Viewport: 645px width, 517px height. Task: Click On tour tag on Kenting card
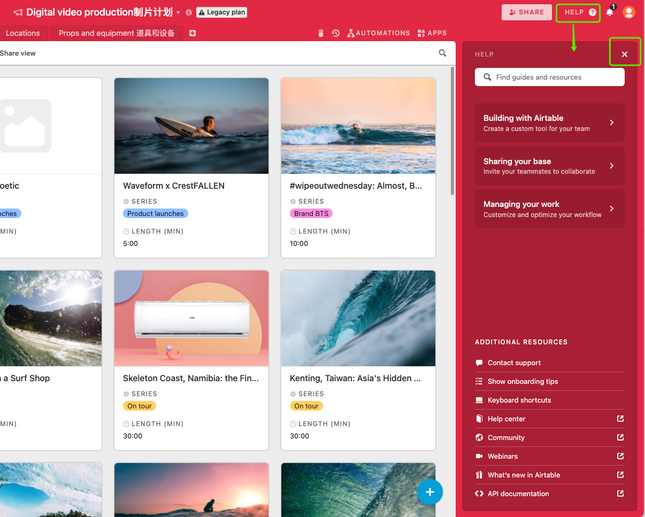pos(306,406)
